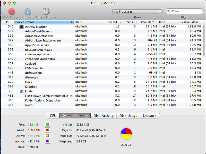Click the Sample Process magnifier icon

pyautogui.click(x=46, y=11)
